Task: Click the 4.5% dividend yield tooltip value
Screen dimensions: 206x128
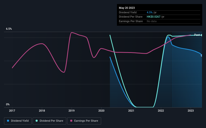Action: pos(150,12)
